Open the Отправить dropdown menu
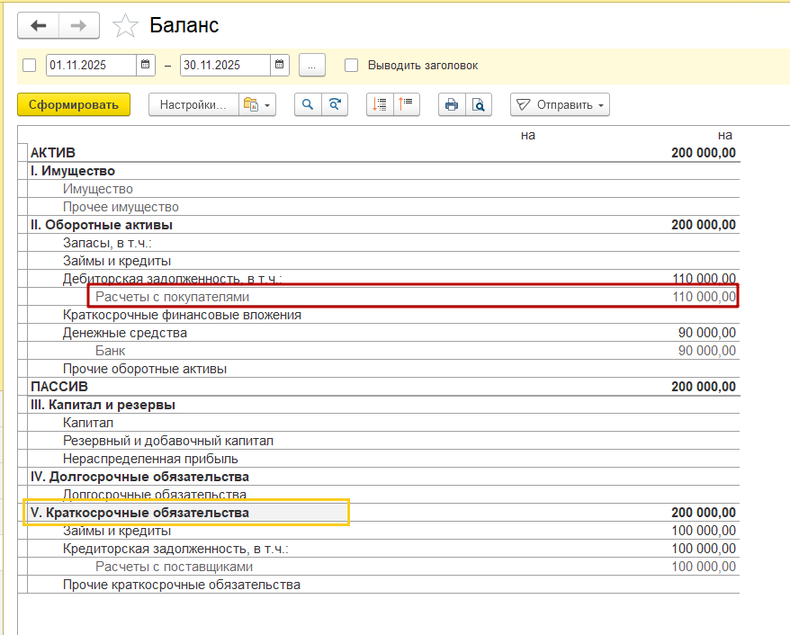 pyautogui.click(x=560, y=104)
